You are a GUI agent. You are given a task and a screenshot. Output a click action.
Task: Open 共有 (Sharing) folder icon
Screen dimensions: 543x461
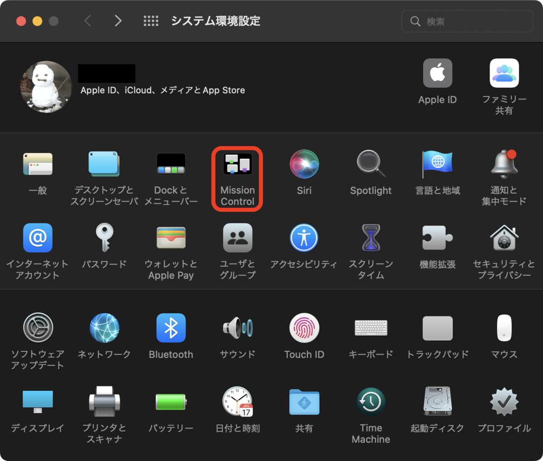pos(304,402)
